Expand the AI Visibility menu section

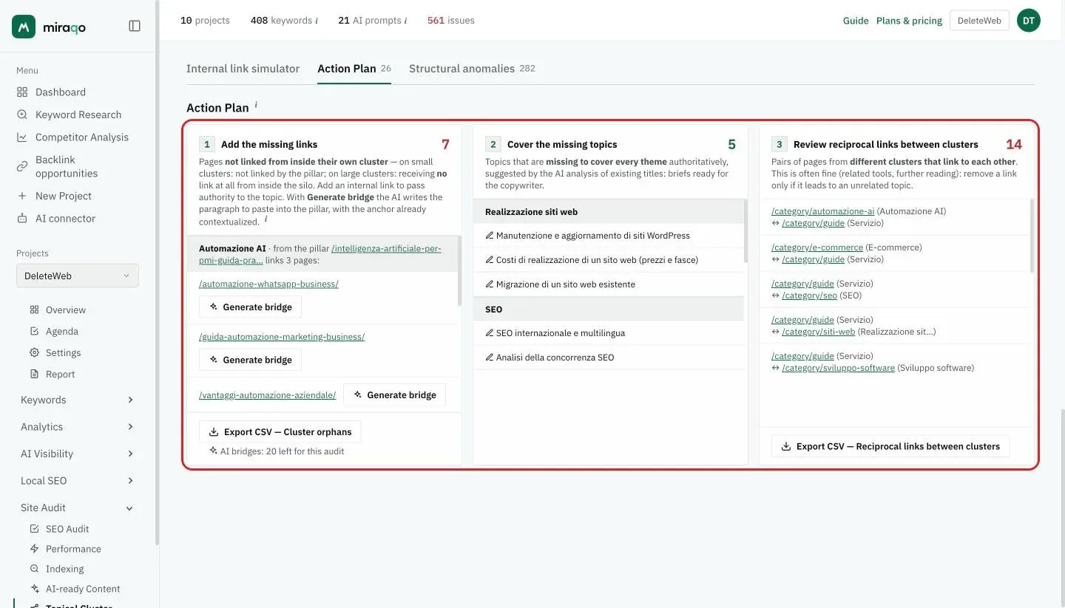[78, 454]
